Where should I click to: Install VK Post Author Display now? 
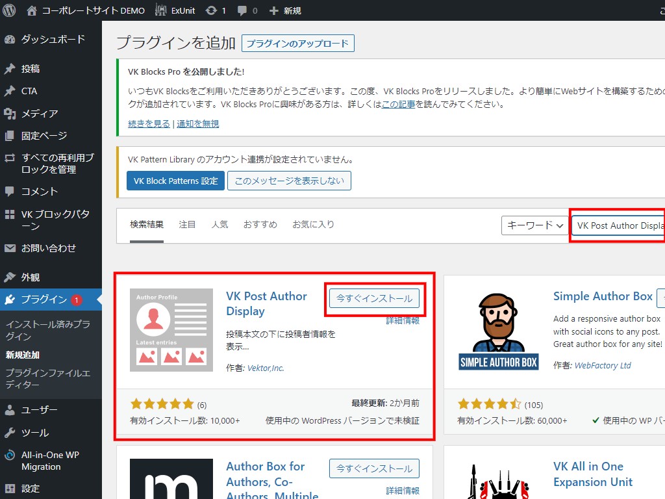click(374, 299)
